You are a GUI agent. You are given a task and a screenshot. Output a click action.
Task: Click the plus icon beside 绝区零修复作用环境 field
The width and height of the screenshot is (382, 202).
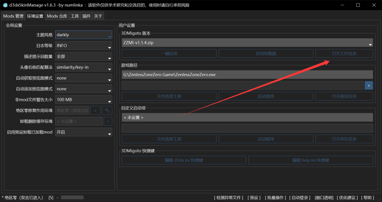[95, 111]
